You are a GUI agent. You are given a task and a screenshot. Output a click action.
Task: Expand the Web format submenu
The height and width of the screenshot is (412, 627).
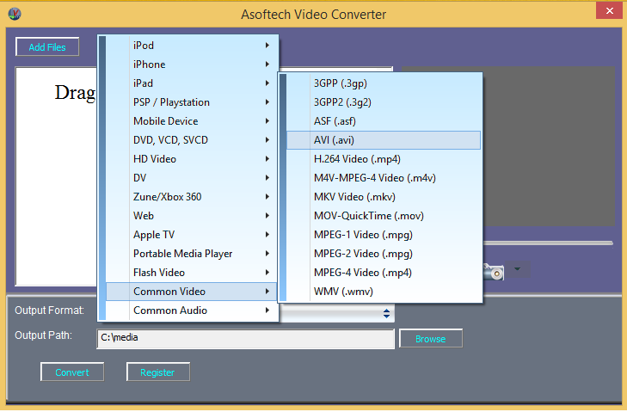192,216
